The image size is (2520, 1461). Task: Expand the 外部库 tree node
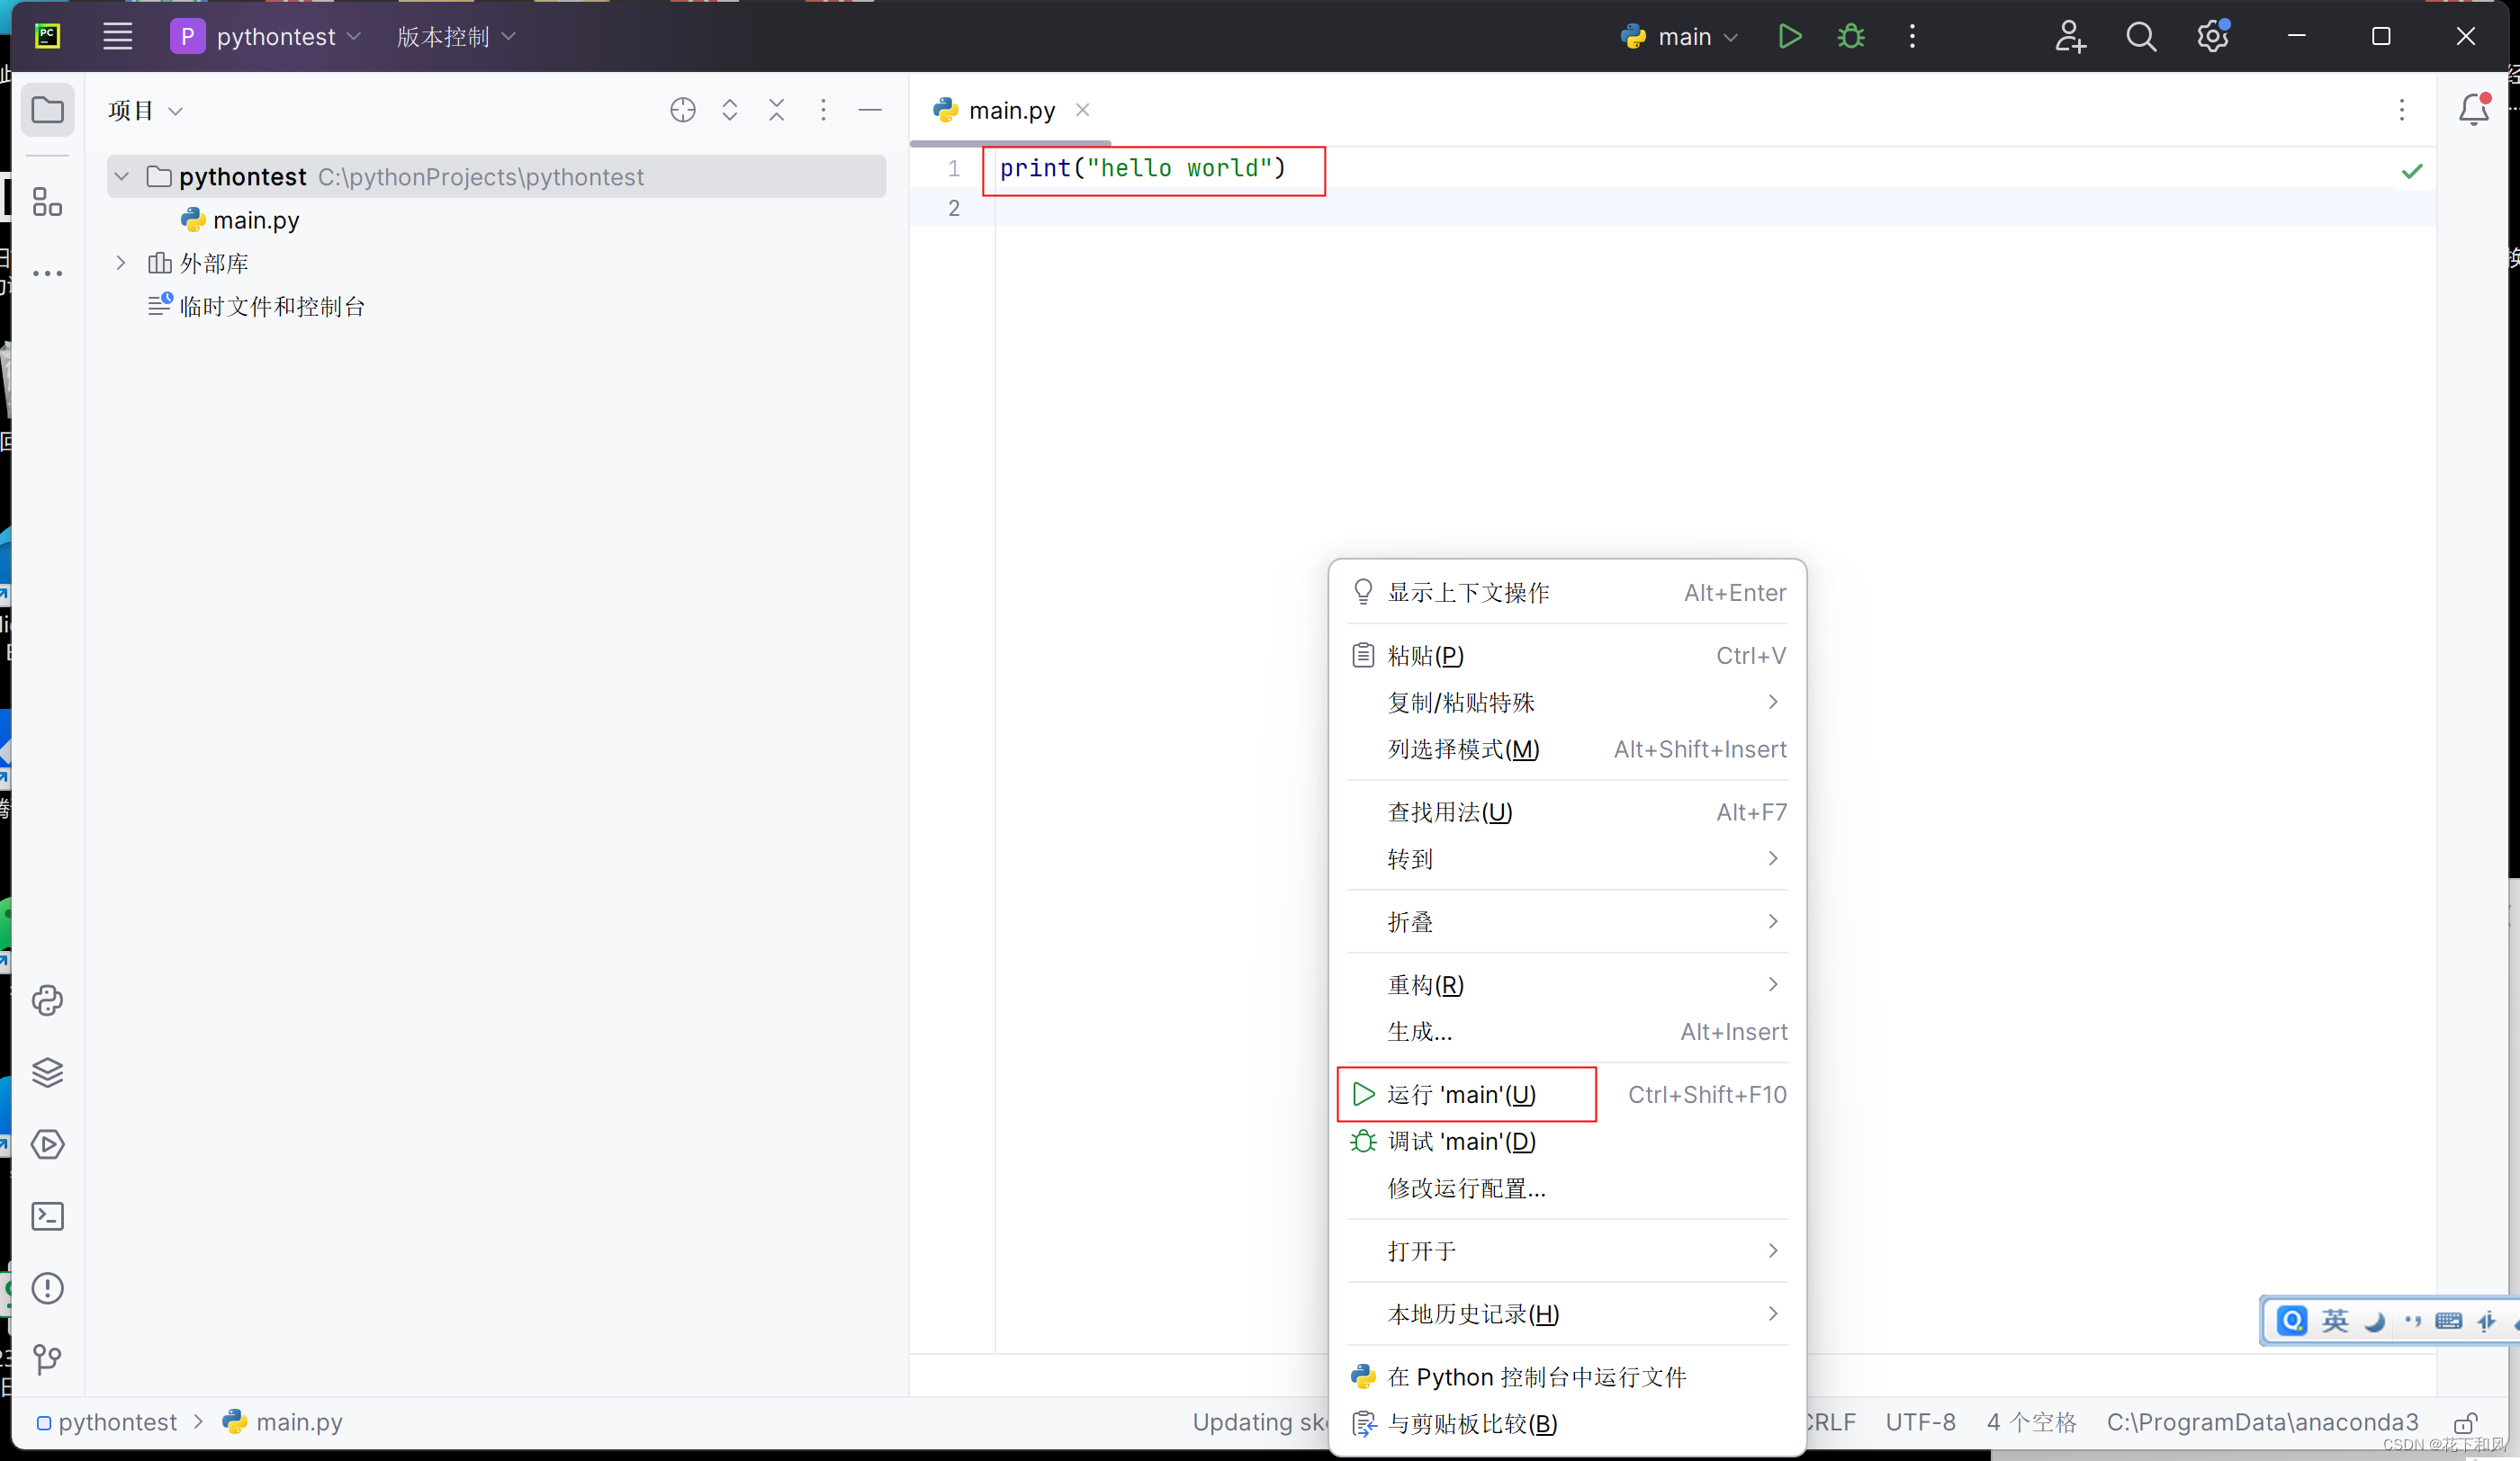(121, 263)
